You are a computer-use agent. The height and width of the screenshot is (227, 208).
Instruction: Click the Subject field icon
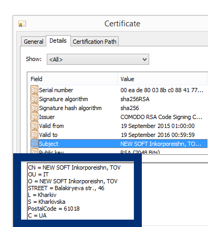click(34, 144)
